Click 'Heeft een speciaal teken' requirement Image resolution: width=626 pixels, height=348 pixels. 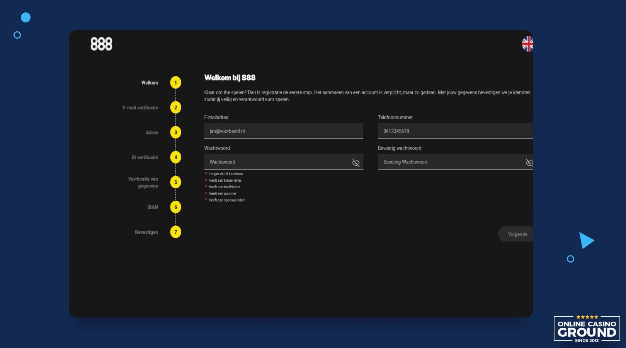coord(227,200)
